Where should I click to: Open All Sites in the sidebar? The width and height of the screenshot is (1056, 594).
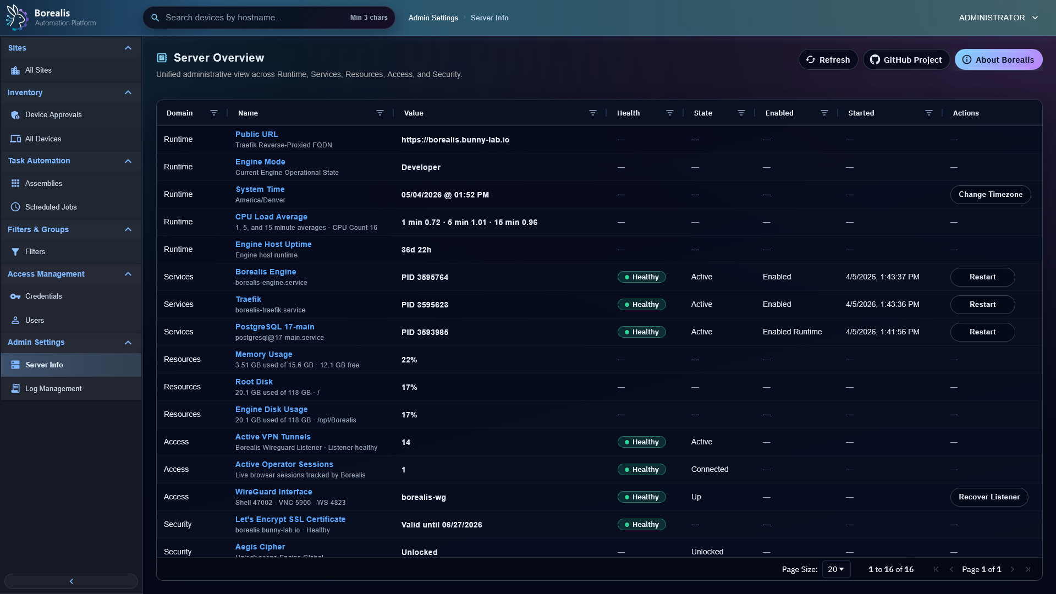(x=71, y=70)
